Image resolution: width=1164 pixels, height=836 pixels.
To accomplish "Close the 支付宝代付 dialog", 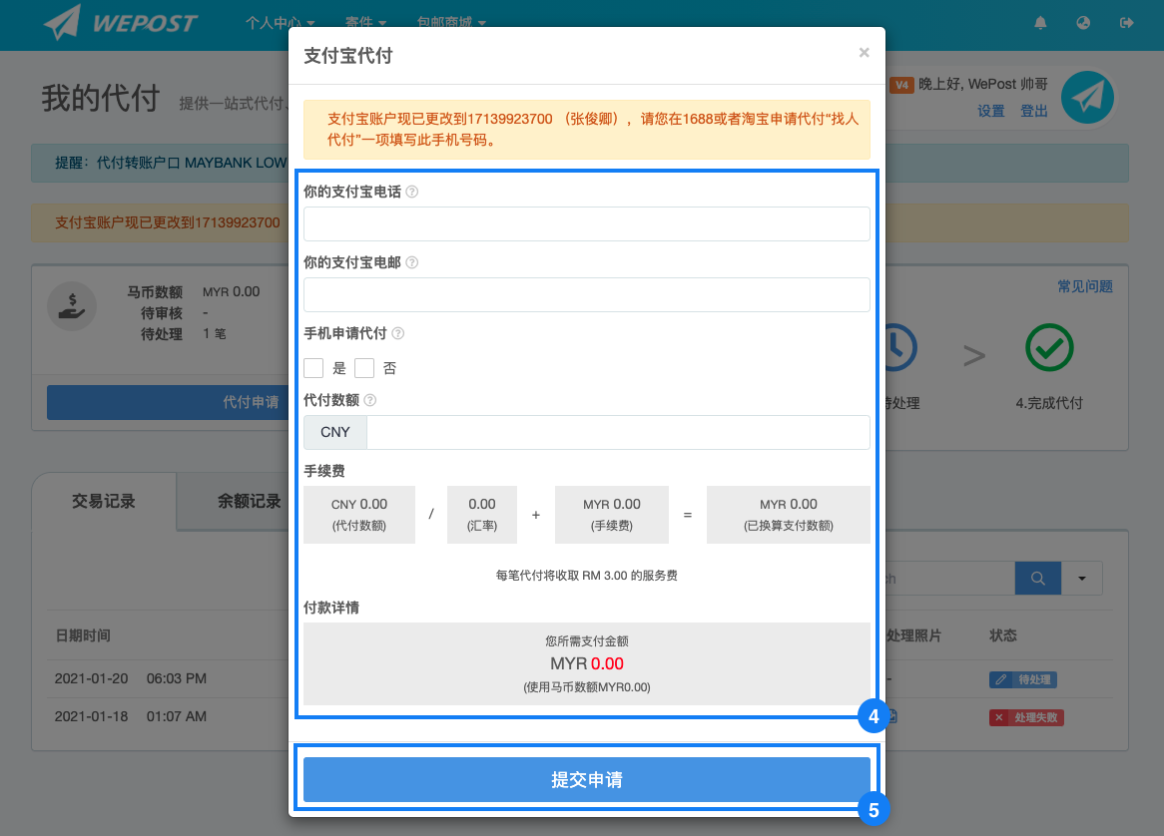I will pyautogui.click(x=864, y=53).
